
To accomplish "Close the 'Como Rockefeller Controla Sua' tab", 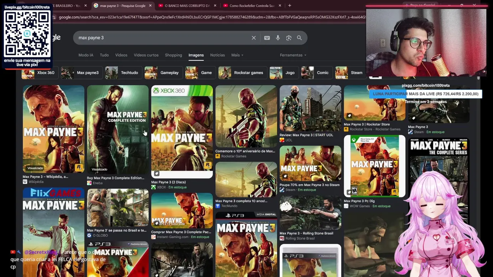I will [280, 6].
